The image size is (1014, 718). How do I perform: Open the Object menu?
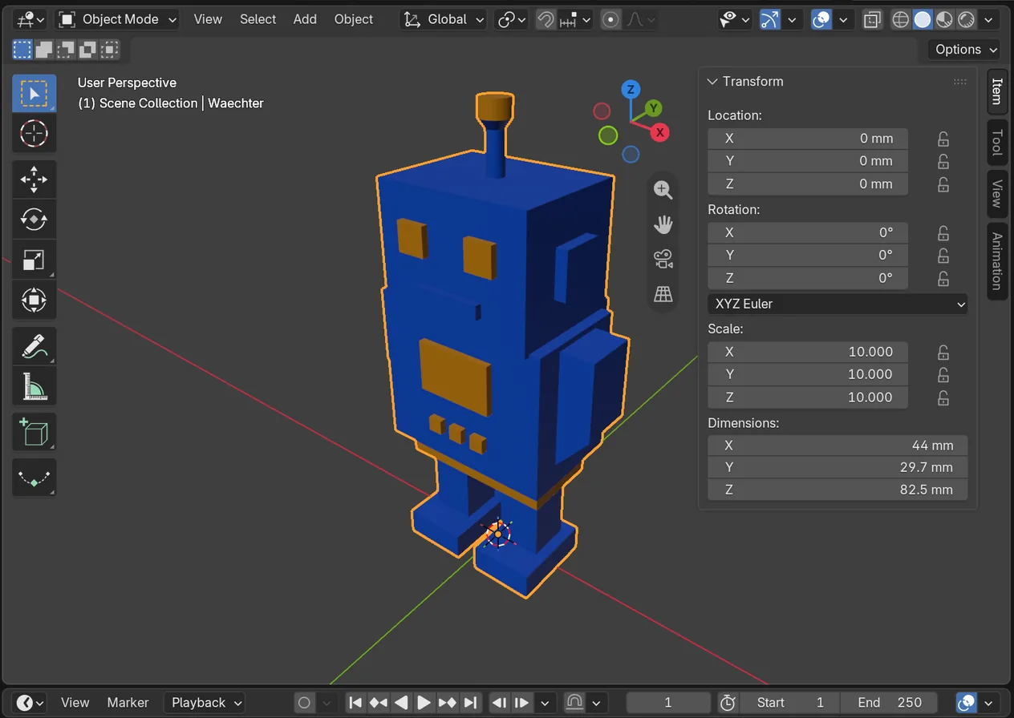click(x=354, y=19)
